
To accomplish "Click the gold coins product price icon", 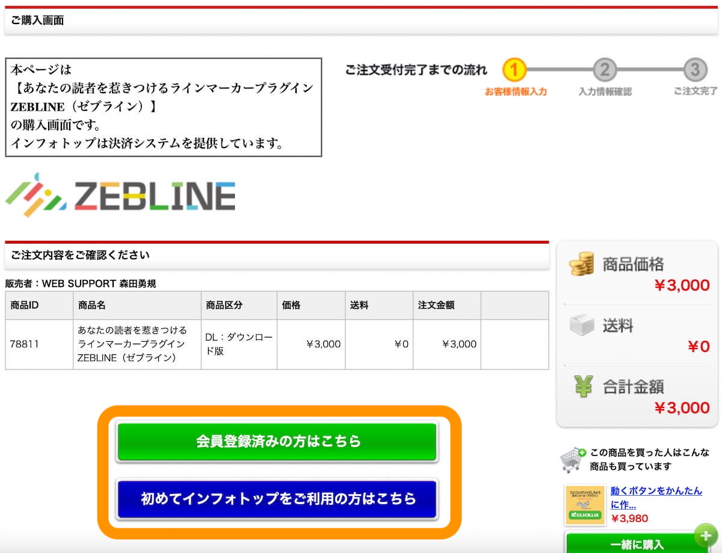I will coord(581,264).
